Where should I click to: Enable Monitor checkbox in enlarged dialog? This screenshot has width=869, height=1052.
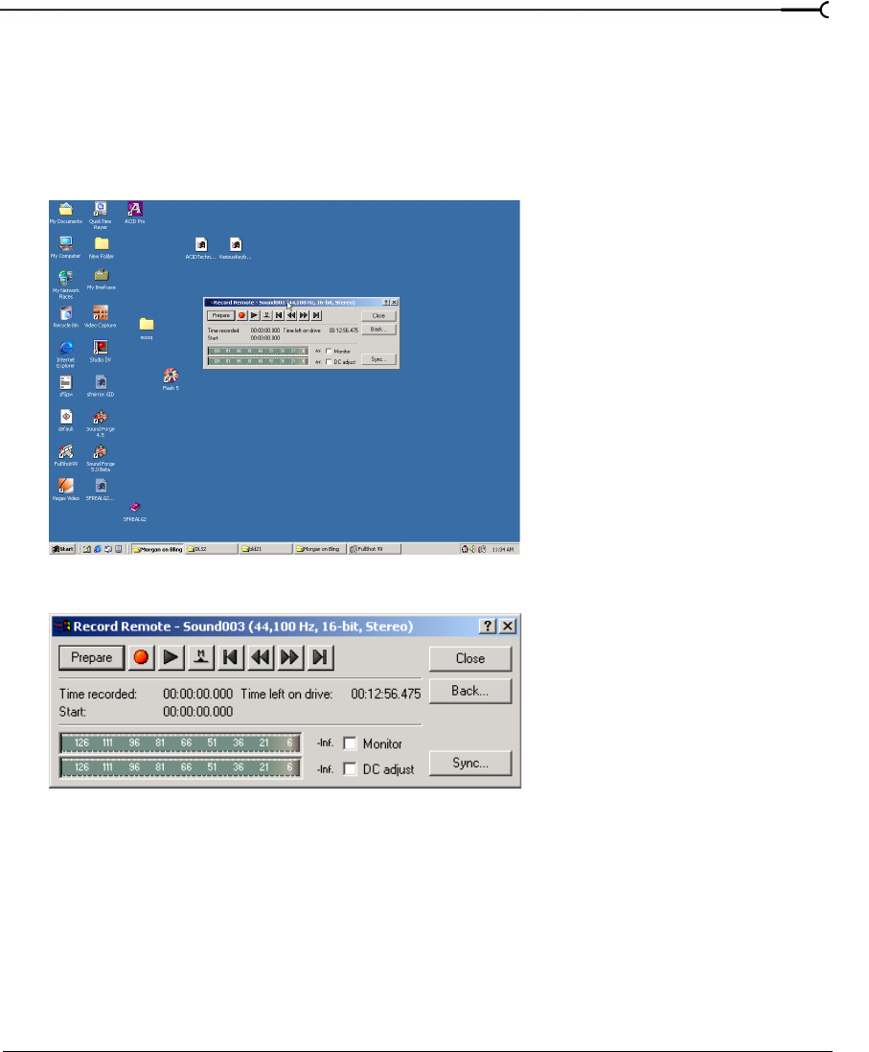coord(350,743)
